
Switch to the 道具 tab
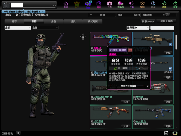click(73, 22)
